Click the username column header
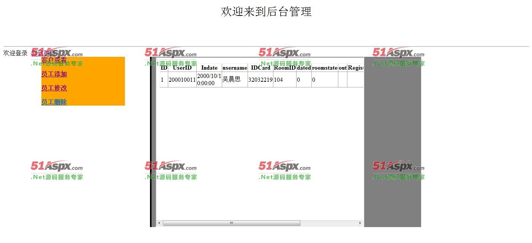This screenshot has height=243, width=532. [x=235, y=68]
